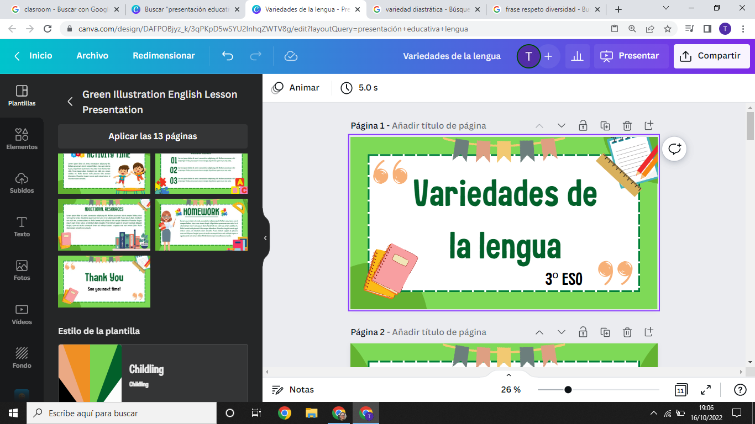
Task: Add a new page after Página 1
Action: (649, 125)
